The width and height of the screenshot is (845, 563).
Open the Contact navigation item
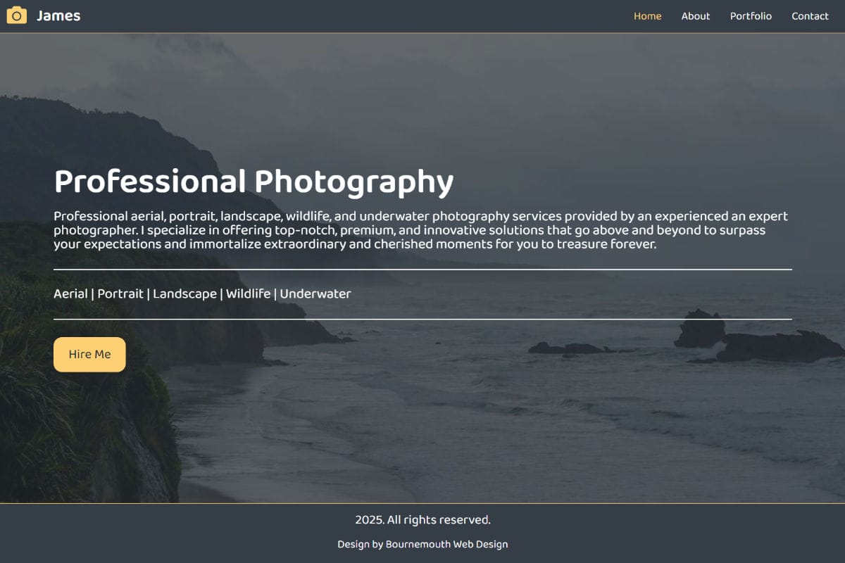810,15
